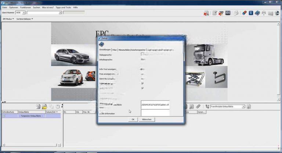
Task: Click the blue book toolbar icon
Action: tap(257, 13)
